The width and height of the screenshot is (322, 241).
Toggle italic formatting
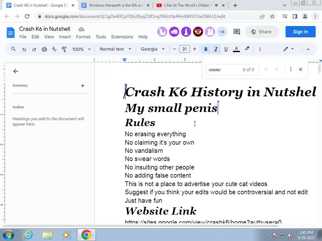(216, 49)
